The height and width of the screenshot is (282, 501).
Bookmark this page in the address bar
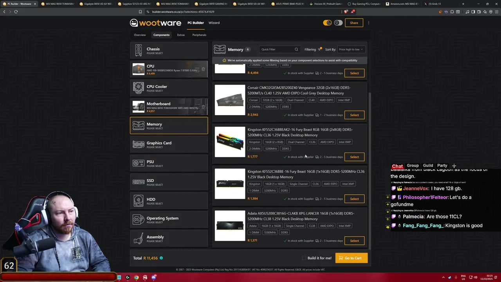(x=140, y=12)
